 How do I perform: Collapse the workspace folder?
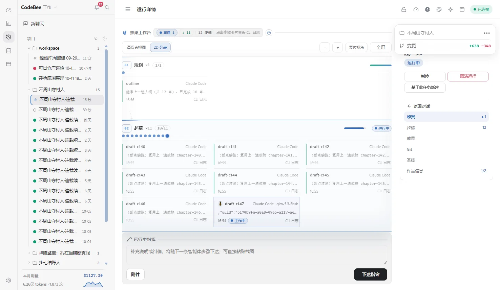29,48
